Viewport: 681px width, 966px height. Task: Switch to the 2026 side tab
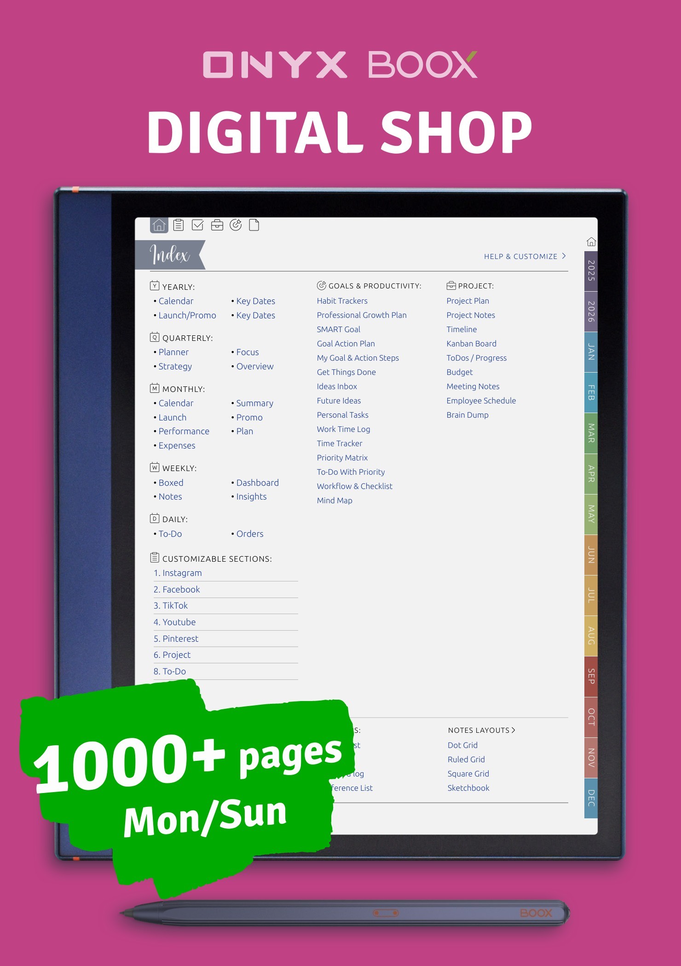[x=591, y=311]
